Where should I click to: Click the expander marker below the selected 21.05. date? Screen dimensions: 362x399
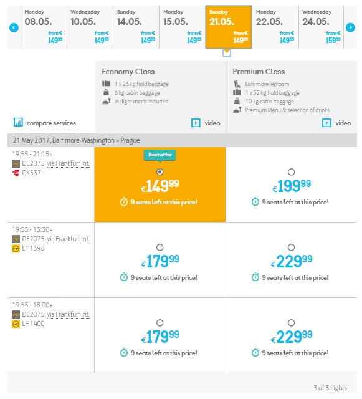227,53
